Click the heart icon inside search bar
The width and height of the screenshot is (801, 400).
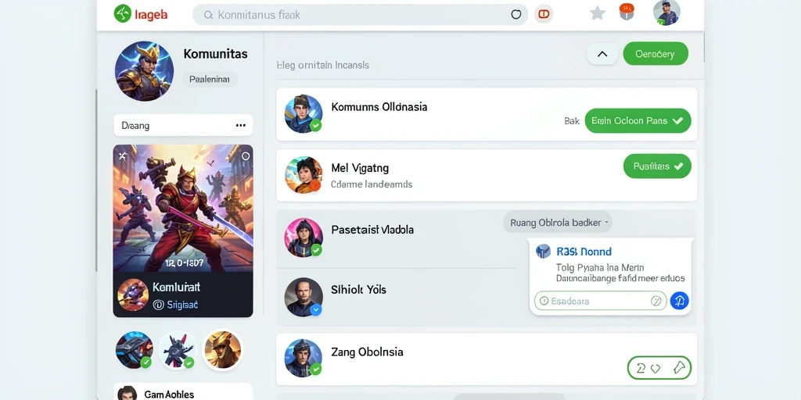tap(516, 15)
